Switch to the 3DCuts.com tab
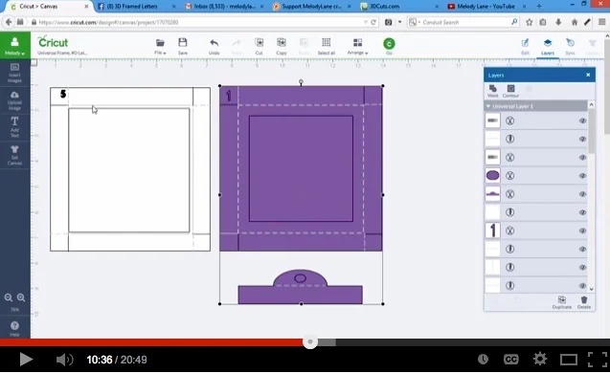Screen dimensions: 610x373 [400, 6]
